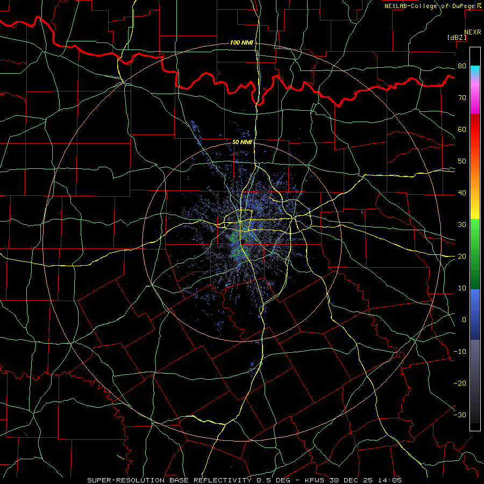Click the 100 NMI range ring label
Viewport: 484px width, 484px height.
point(241,42)
